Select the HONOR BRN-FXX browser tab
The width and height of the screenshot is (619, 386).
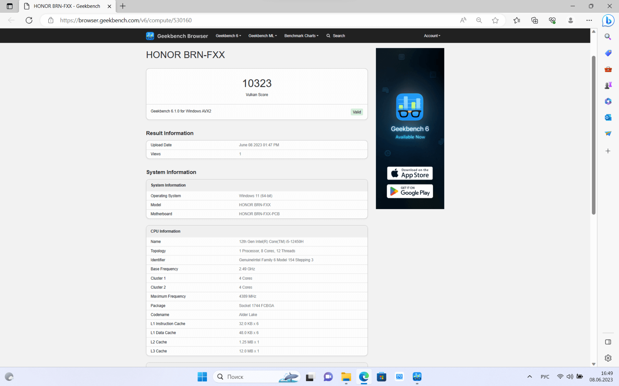[x=67, y=6]
